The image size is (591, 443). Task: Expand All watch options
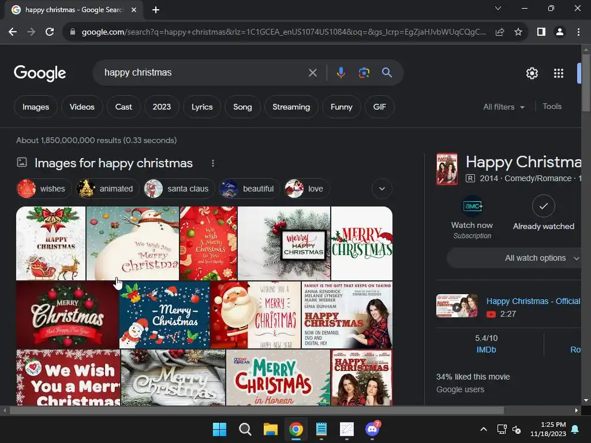(x=514, y=258)
